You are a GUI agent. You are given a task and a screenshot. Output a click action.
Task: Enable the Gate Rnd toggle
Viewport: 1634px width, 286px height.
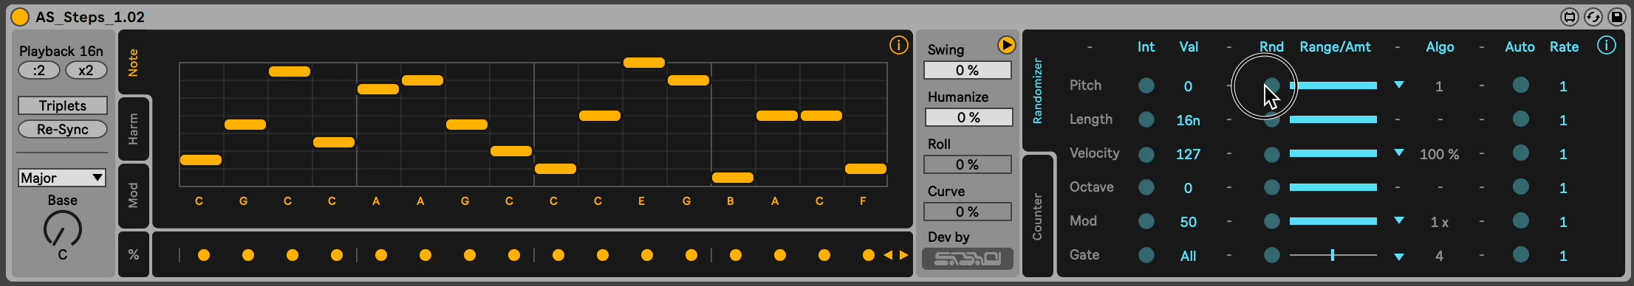(1271, 255)
